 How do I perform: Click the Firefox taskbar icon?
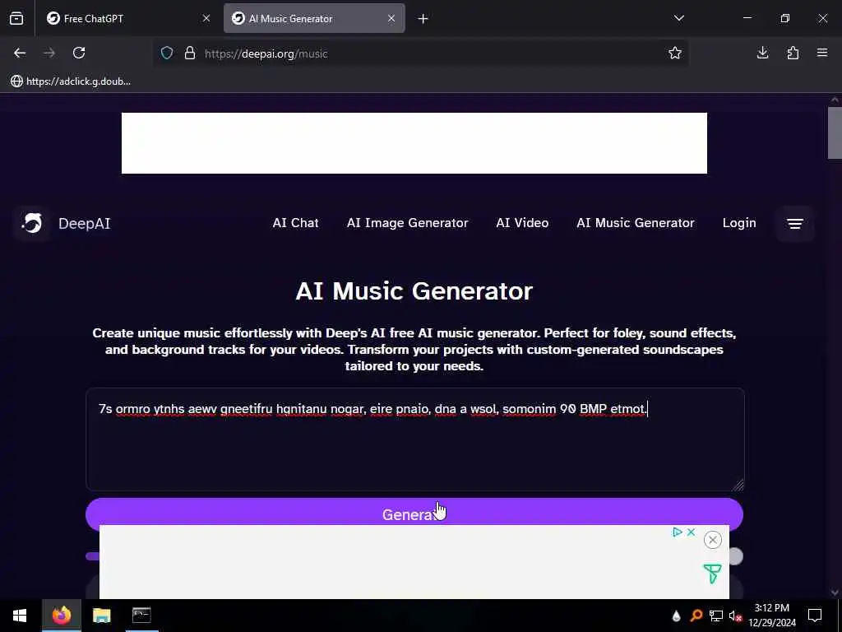(62, 616)
